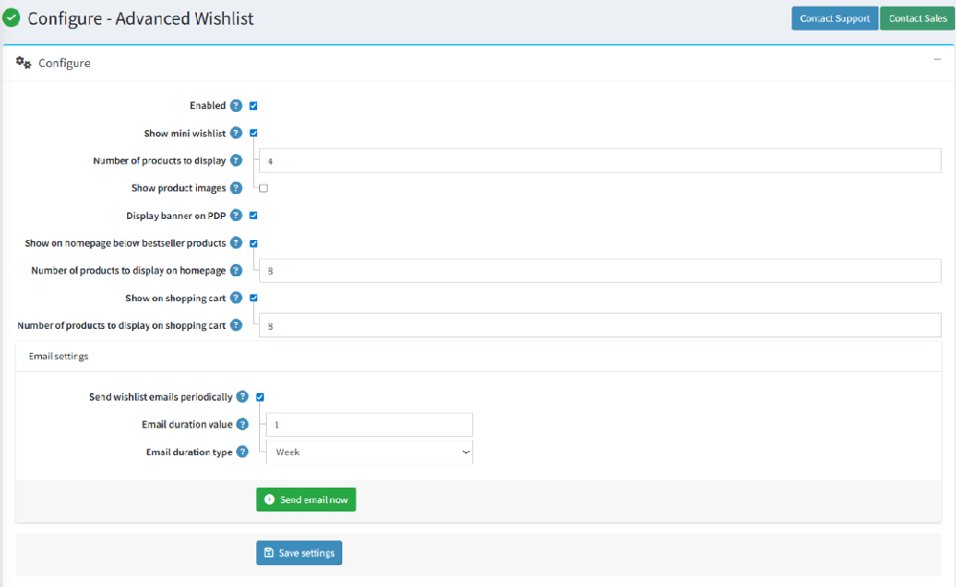The image size is (956, 587).
Task: Open the Email duration type dropdown
Action: point(369,451)
